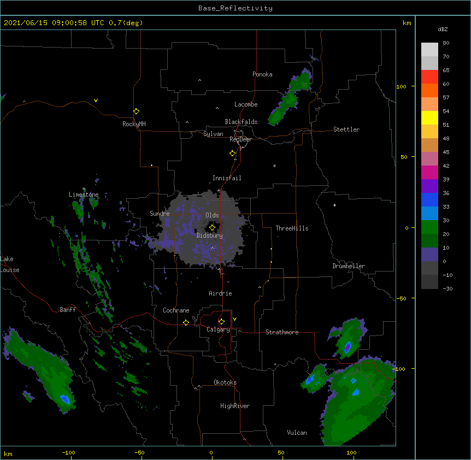Image resolution: width=471 pixels, height=460 pixels.
Task: Click the Limestone label
Action: (84, 194)
